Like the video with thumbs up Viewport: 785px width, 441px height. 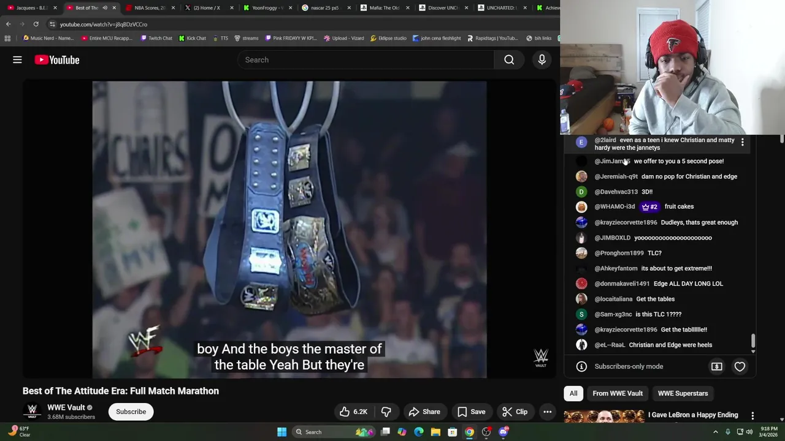tap(353, 412)
